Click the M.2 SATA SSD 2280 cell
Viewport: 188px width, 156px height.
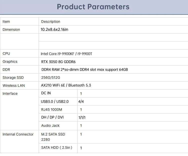[x=53, y=137]
